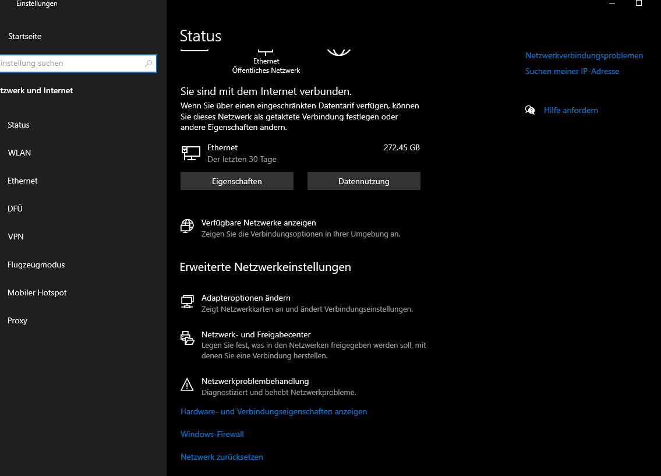661x476 pixels.
Task: Click the search magnifier icon
Action: pos(149,64)
